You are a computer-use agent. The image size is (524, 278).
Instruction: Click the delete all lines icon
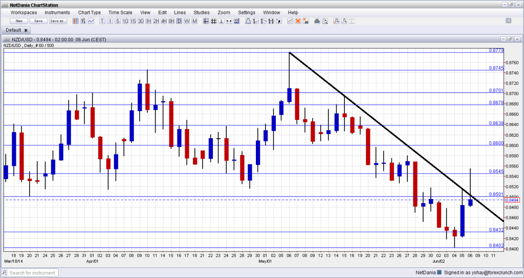pos(305,21)
